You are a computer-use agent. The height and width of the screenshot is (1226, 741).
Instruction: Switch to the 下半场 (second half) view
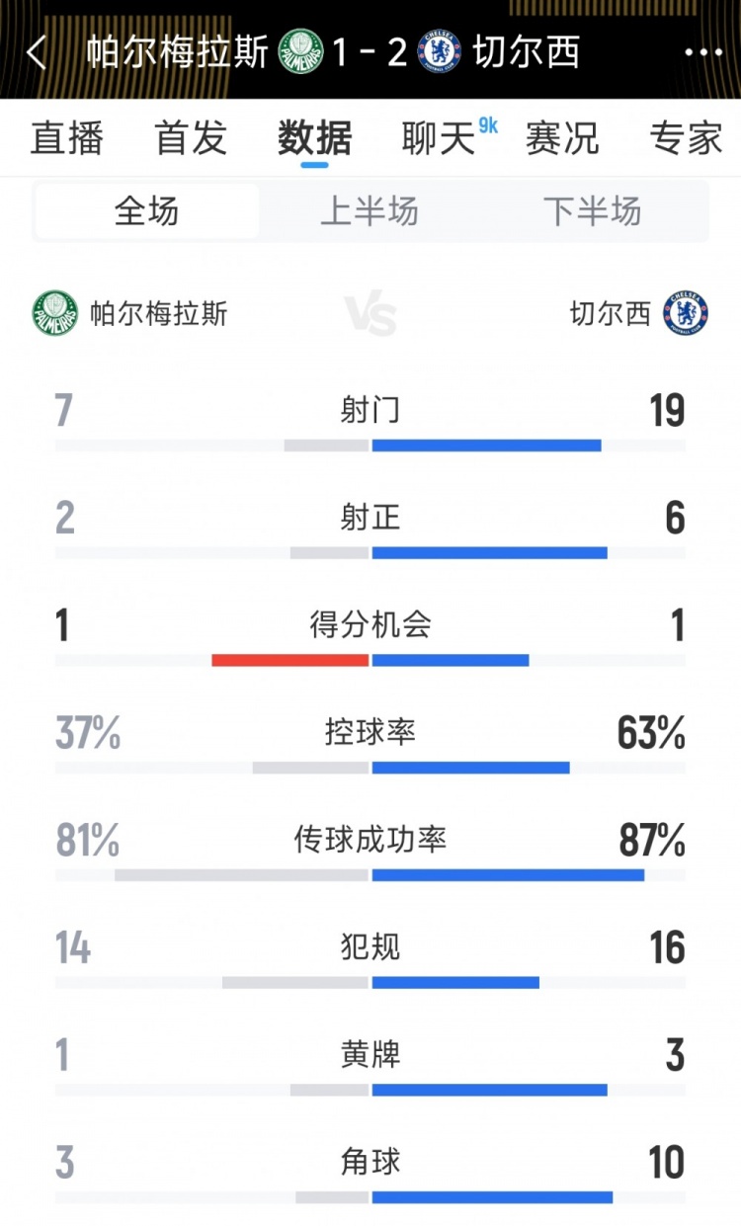click(595, 209)
